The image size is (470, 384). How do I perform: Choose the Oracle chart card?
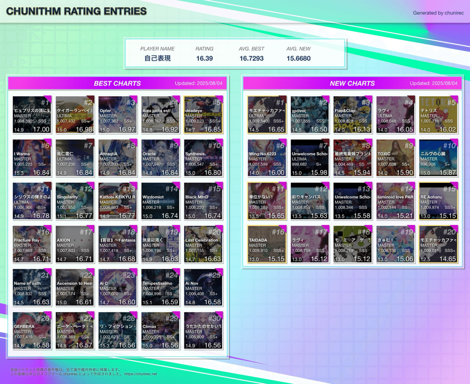pos(161,158)
